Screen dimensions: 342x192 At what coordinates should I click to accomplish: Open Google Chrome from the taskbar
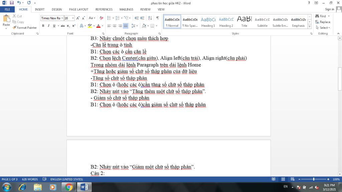point(69,187)
